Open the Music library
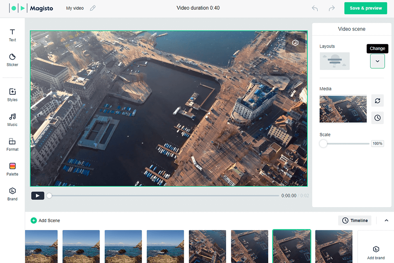The width and height of the screenshot is (394, 263). point(12,120)
